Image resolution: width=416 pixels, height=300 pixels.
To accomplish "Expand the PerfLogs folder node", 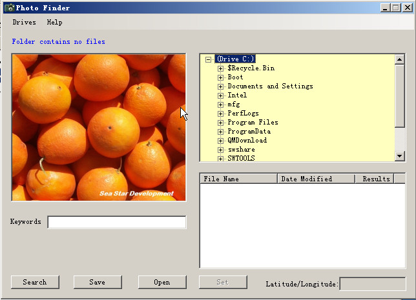I will (220, 114).
